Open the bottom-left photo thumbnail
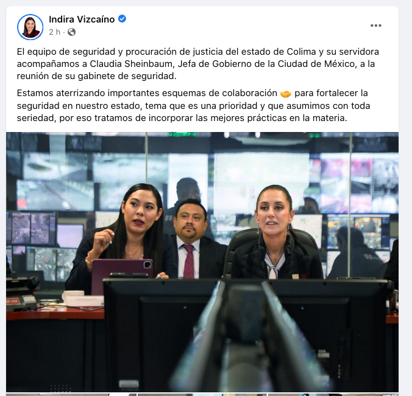 pyautogui.click(x=71, y=395)
